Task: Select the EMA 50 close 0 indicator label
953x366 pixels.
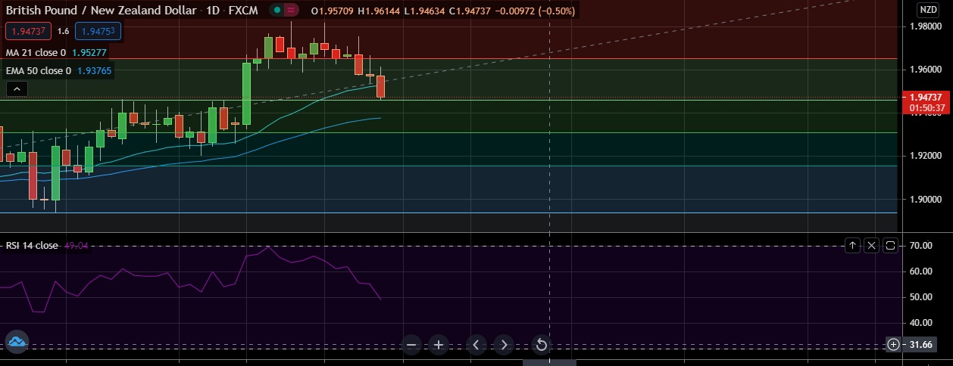Action: click(39, 71)
